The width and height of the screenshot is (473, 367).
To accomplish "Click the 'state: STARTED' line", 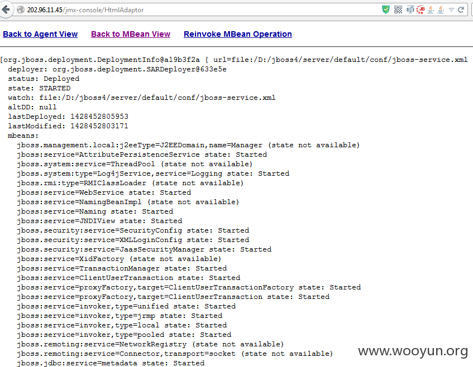I will [x=39, y=88].
